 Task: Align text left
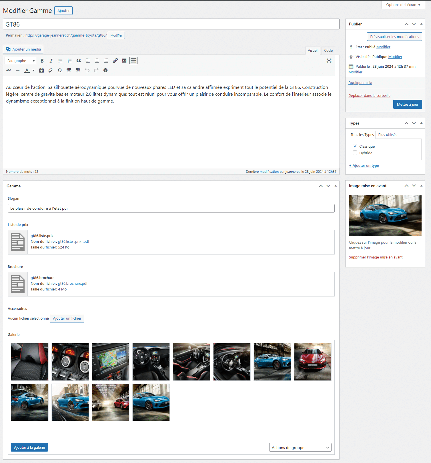88,61
